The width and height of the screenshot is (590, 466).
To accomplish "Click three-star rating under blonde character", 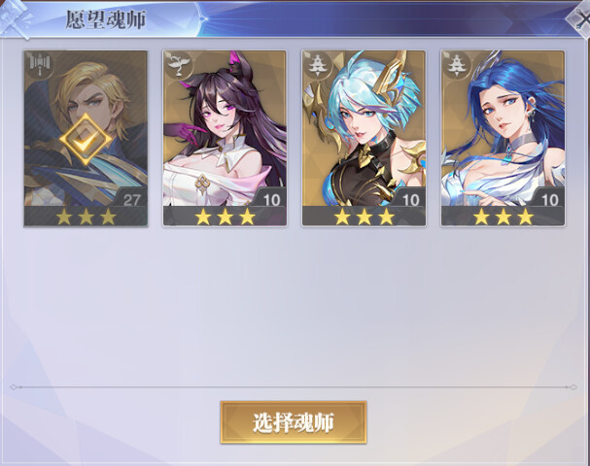I will pos(86,216).
